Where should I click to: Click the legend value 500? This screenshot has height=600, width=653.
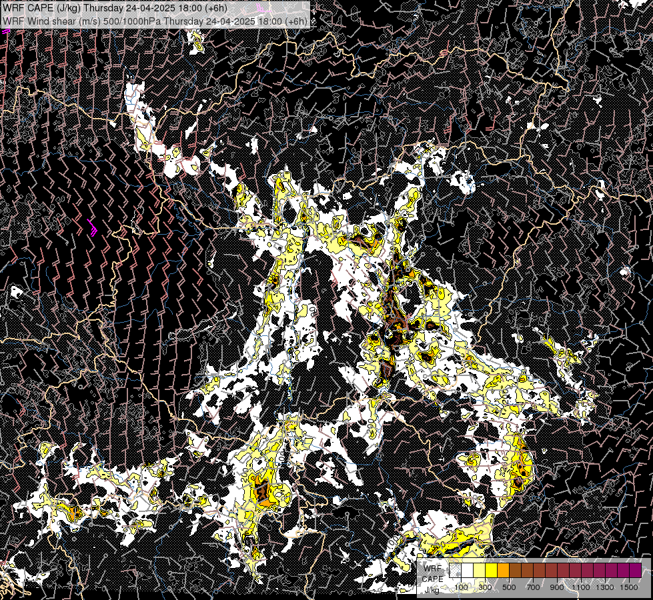pos(509,587)
